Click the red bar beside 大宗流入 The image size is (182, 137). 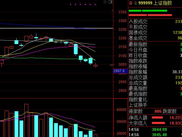pos(158,123)
